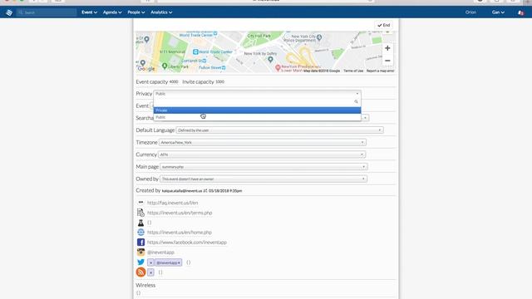Click the Created by email address
Viewport: 532px width, 299px height.
[182, 191]
